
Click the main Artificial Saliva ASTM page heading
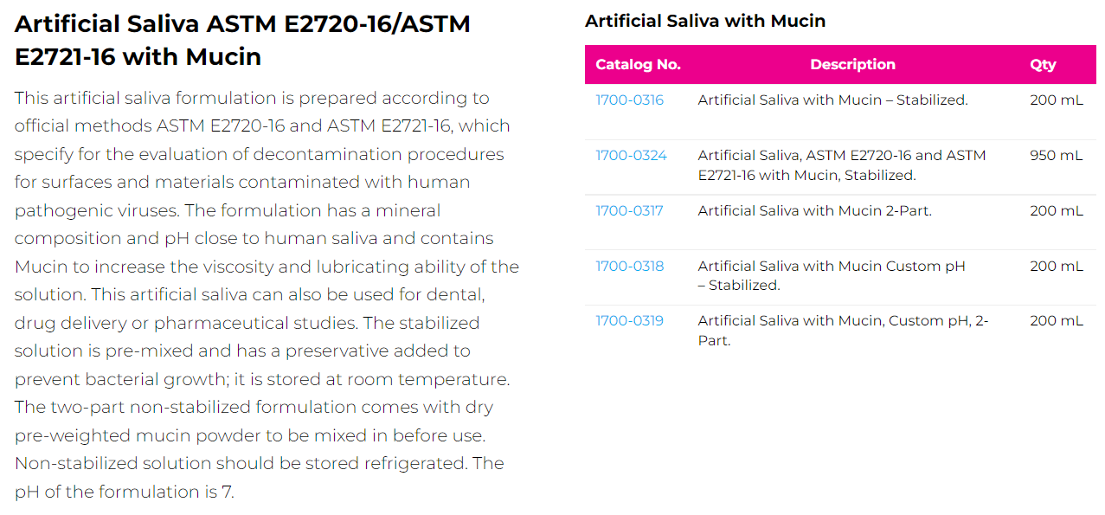242,40
